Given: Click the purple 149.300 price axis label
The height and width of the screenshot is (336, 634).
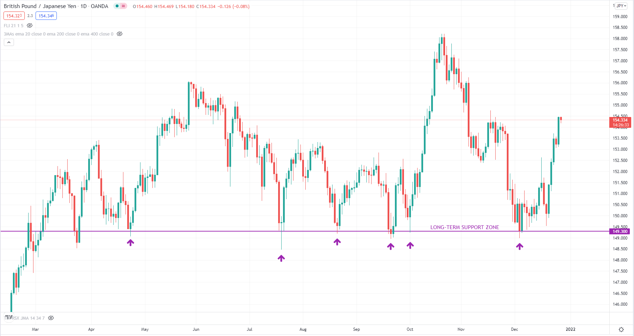Looking at the screenshot, I should (x=620, y=231).
